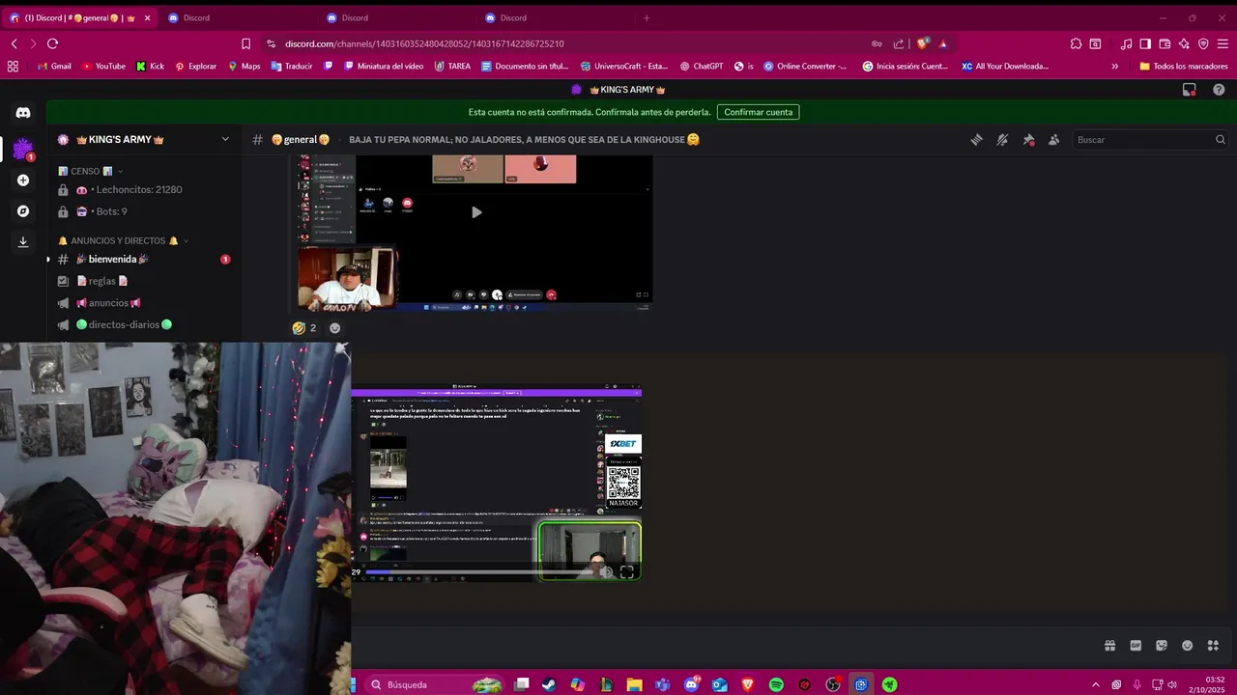Open the Brave VPN shield icon

(1203, 43)
